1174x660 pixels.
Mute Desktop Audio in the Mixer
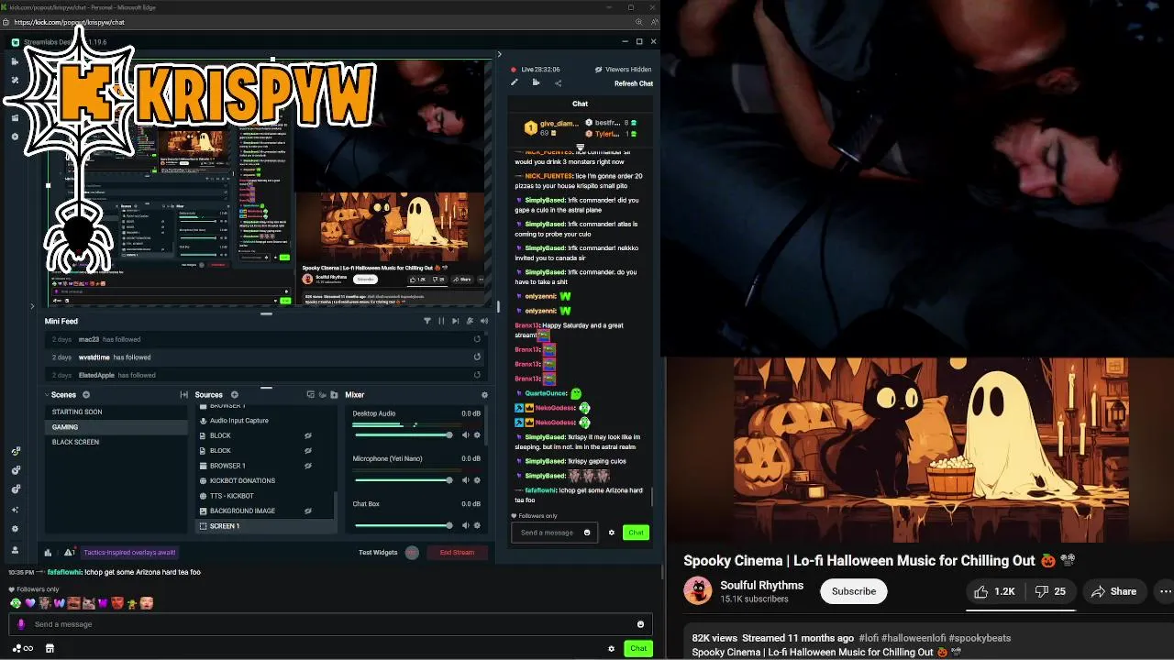pos(465,435)
